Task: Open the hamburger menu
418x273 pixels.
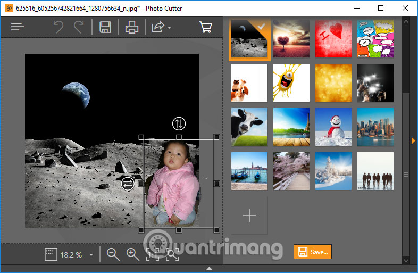Action: tap(18, 27)
